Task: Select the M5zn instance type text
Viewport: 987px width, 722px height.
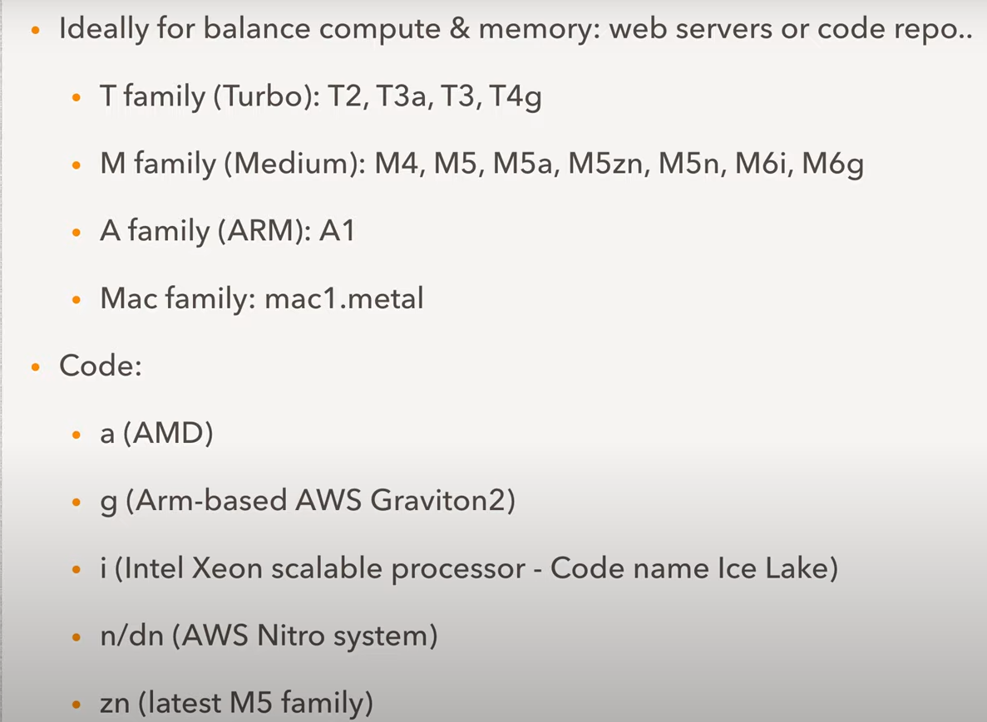Action: 607,164
